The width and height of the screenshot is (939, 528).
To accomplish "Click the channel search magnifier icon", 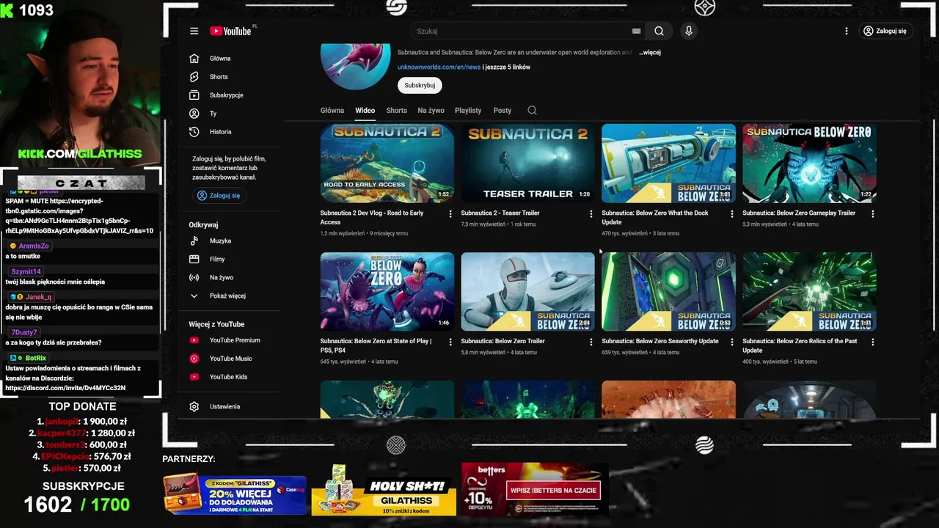I will coord(532,110).
